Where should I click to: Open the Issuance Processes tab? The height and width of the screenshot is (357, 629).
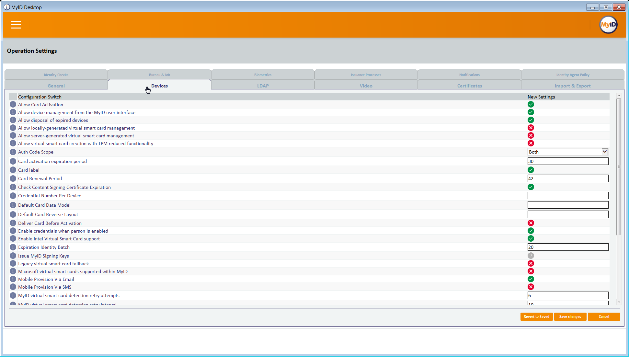pyautogui.click(x=366, y=75)
